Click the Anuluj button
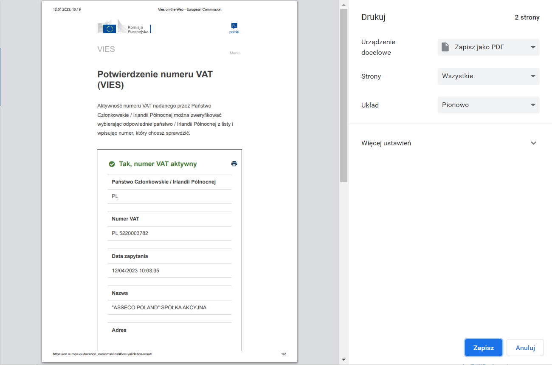Viewport: 552px width, 365px height. coord(525,347)
